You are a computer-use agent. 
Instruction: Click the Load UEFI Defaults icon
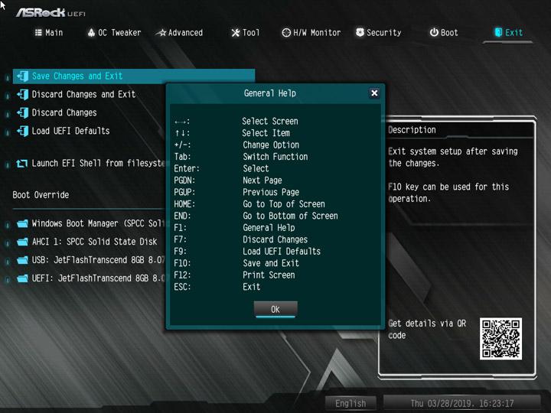coord(22,131)
